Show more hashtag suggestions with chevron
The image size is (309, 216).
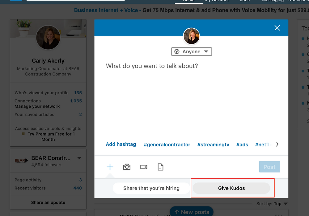[x=277, y=144]
